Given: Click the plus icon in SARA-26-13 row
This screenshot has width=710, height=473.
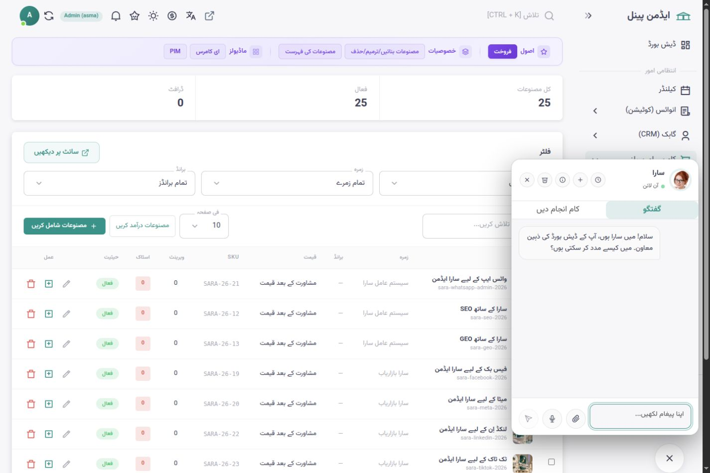Looking at the screenshot, I should [x=49, y=344].
